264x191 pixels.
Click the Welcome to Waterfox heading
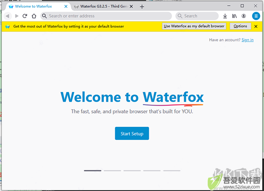[132, 97]
